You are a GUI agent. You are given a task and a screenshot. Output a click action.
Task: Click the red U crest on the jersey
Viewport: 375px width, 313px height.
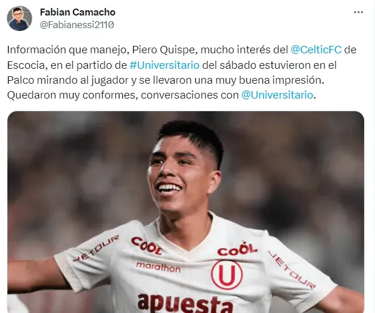click(226, 275)
